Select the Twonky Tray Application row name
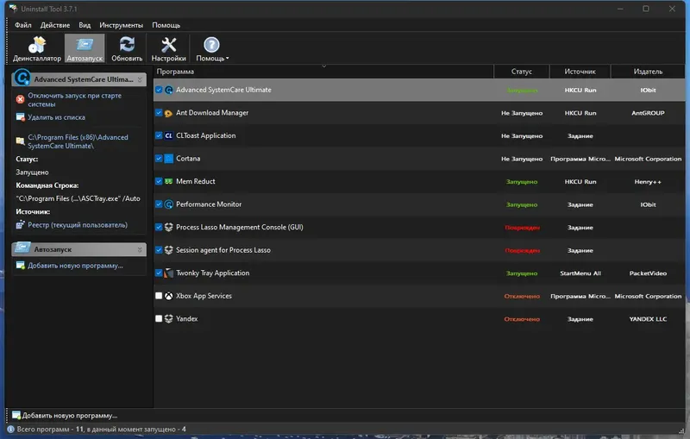This screenshot has width=690, height=439. point(212,273)
